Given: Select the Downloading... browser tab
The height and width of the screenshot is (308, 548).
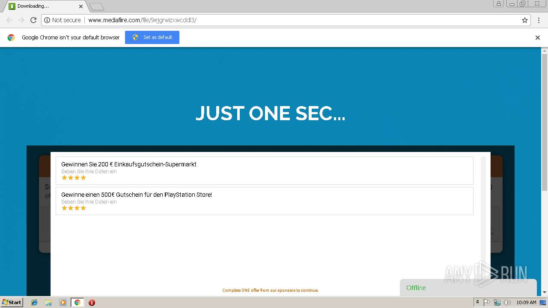Looking at the screenshot, I should tap(45, 6).
